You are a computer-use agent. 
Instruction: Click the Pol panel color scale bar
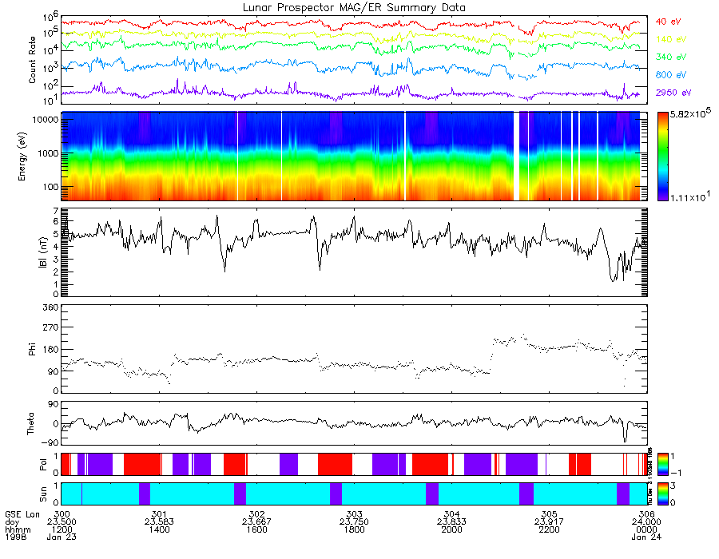[662, 464]
